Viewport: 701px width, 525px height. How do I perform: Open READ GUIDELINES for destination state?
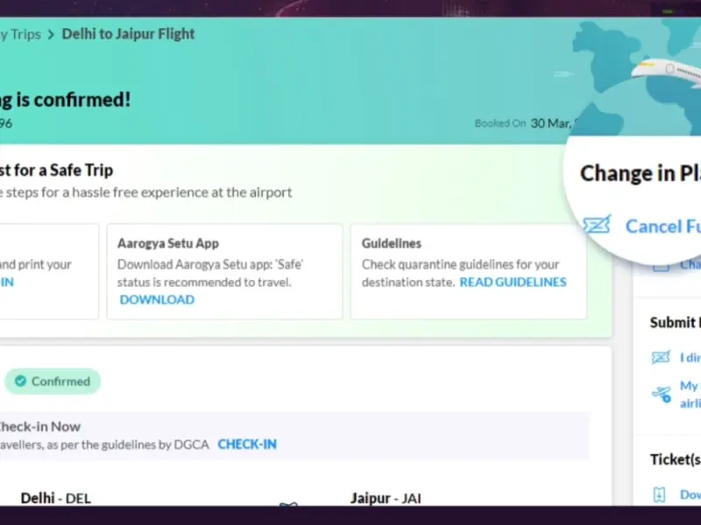(x=513, y=282)
